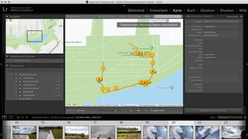Viewport: 248px width, 139px height.
Task: Click the Metadatenstatus action icon
Action: pyautogui.click(x=240, y=35)
